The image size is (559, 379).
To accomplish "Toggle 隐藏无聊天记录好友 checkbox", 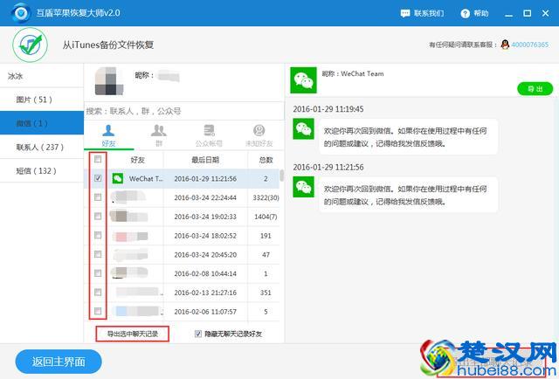I will pyautogui.click(x=198, y=334).
